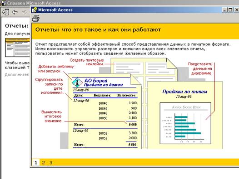Click Back arrow in the Справка window toolbar
The height and width of the screenshot is (179, 239).
(15, 12)
